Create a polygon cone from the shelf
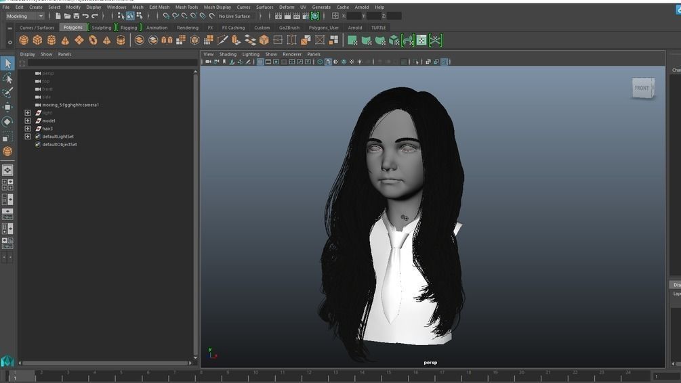Image resolution: width=681 pixels, height=383 pixels. pos(65,41)
